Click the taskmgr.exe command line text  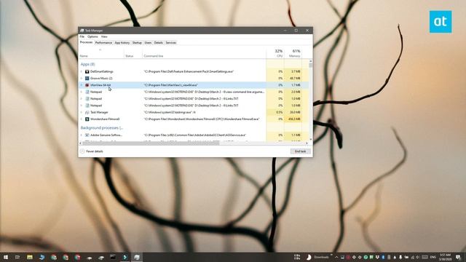click(x=170, y=112)
